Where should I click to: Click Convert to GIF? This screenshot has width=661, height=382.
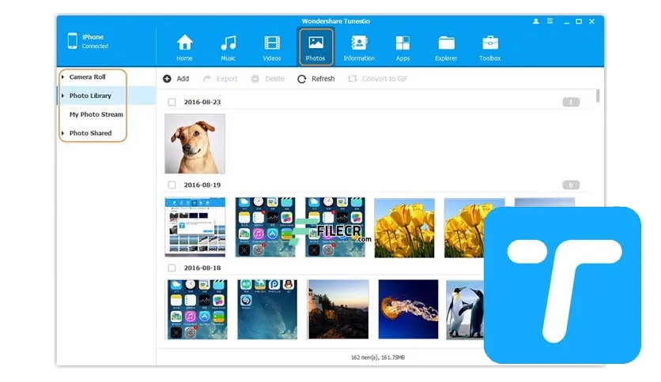point(378,79)
